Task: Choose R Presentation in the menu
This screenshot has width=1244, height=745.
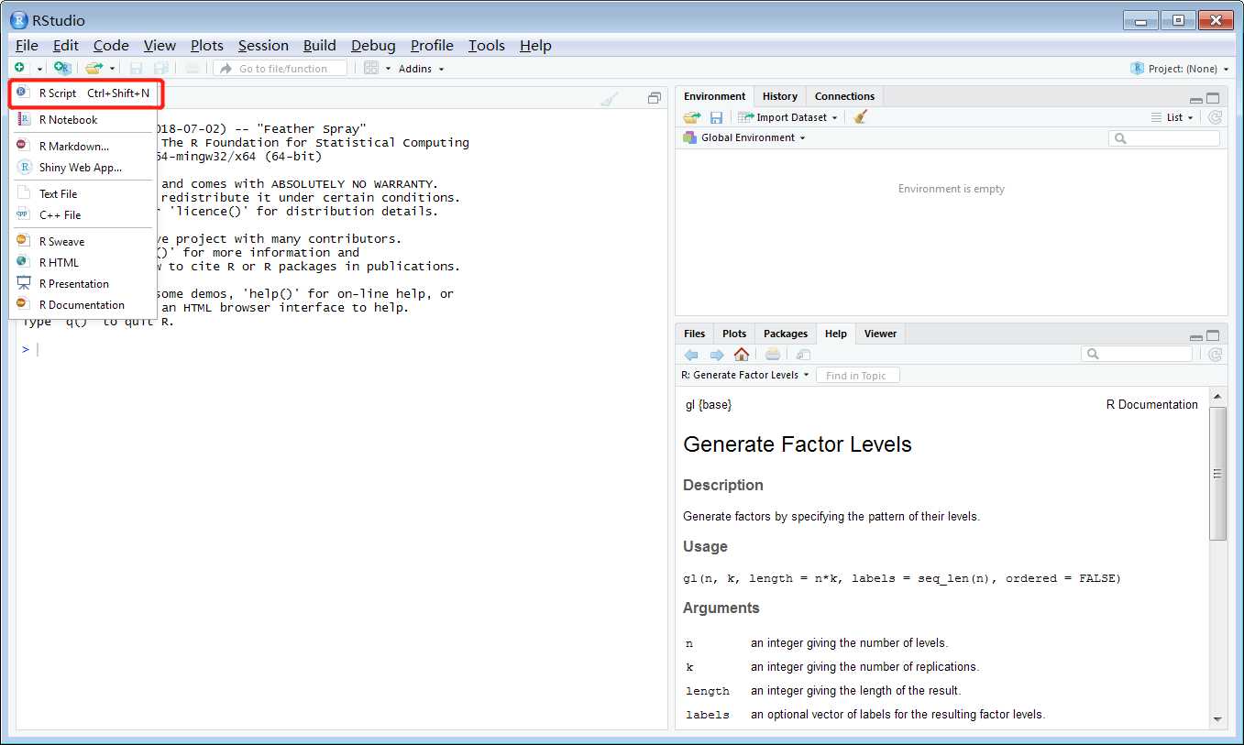Action: point(83,283)
